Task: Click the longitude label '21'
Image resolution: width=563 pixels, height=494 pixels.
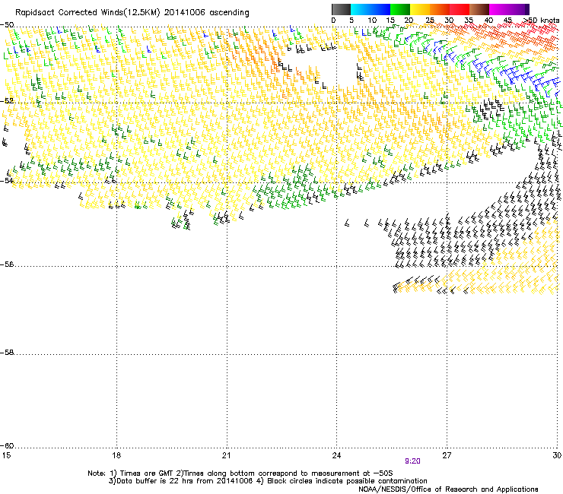Action: click(226, 455)
